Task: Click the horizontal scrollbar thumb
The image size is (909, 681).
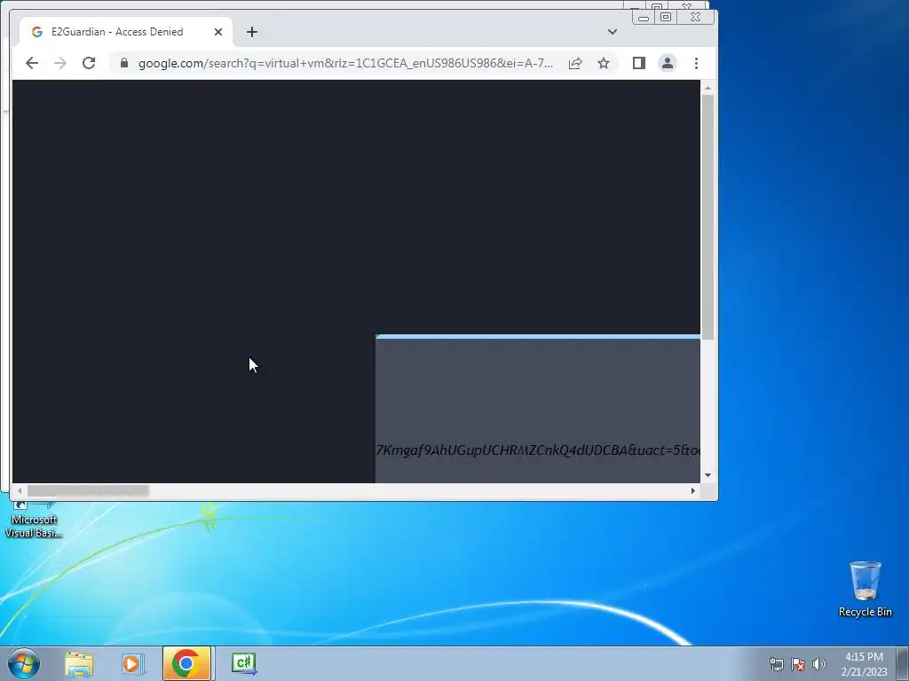Action: click(x=88, y=491)
